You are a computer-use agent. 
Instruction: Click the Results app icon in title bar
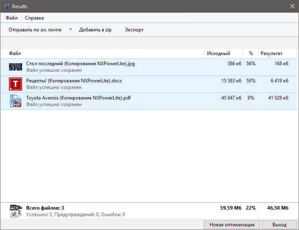tap(7, 7)
